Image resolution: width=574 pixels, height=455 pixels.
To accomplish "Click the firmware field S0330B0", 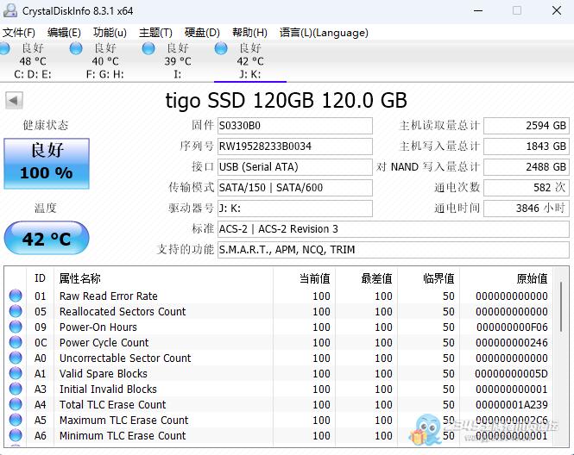I will [x=295, y=126].
